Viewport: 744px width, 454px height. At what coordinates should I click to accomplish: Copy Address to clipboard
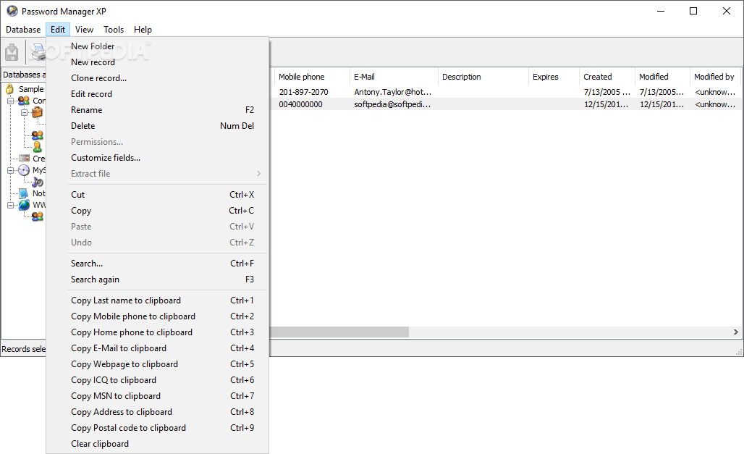click(158, 412)
